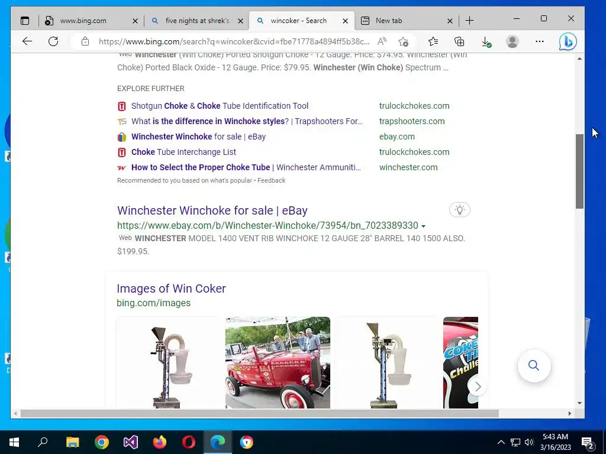Click the ebay.com domain text
This screenshot has height=454, width=606.
click(397, 137)
